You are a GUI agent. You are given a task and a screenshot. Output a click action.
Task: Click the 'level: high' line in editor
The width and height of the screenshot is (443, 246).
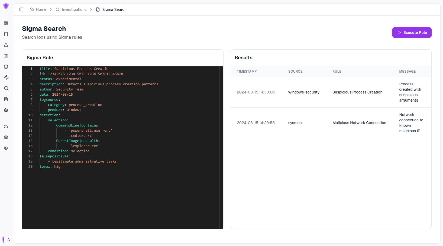click(x=51, y=167)
